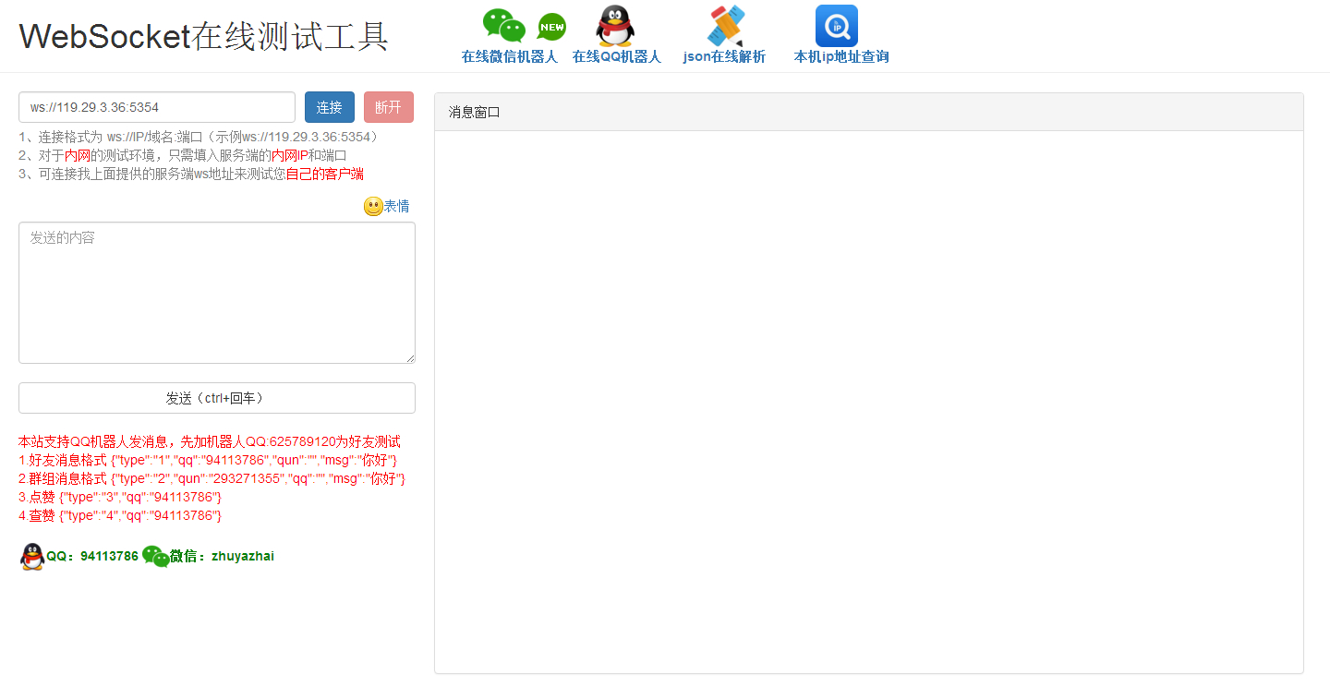The image size is (1330, 699).
Task: Open the 在线QQ机器人 link
Action: (617, 56)
